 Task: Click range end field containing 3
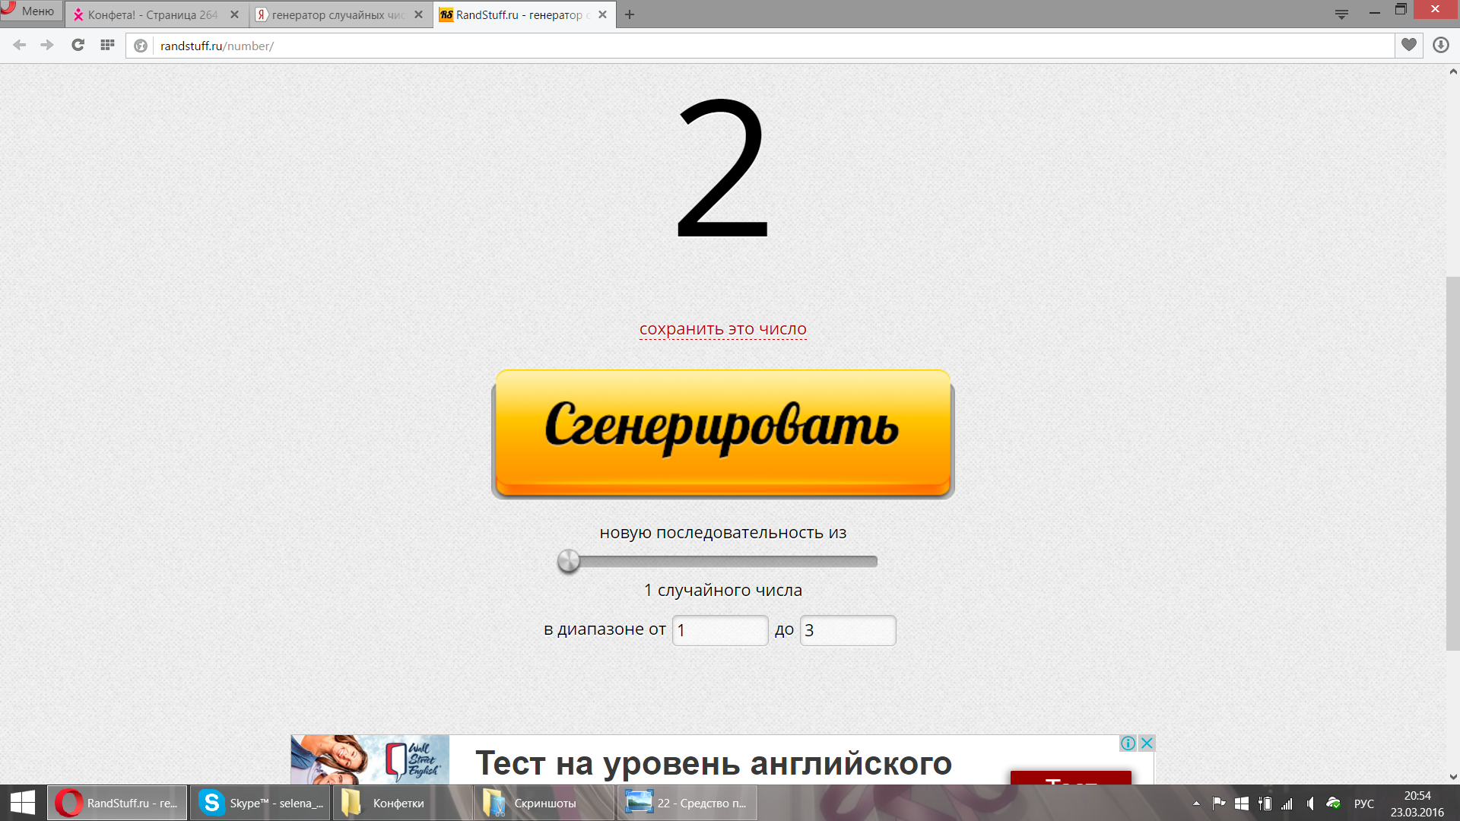847,630
